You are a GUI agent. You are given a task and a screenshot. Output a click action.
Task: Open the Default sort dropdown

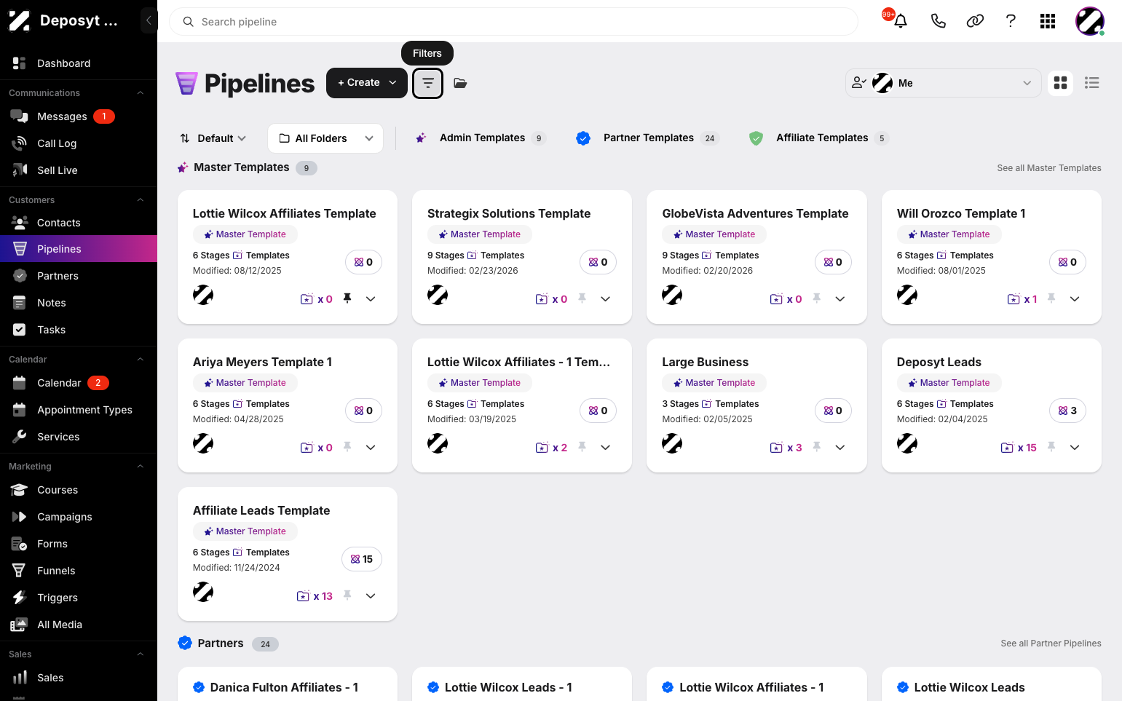pos(213,138)
